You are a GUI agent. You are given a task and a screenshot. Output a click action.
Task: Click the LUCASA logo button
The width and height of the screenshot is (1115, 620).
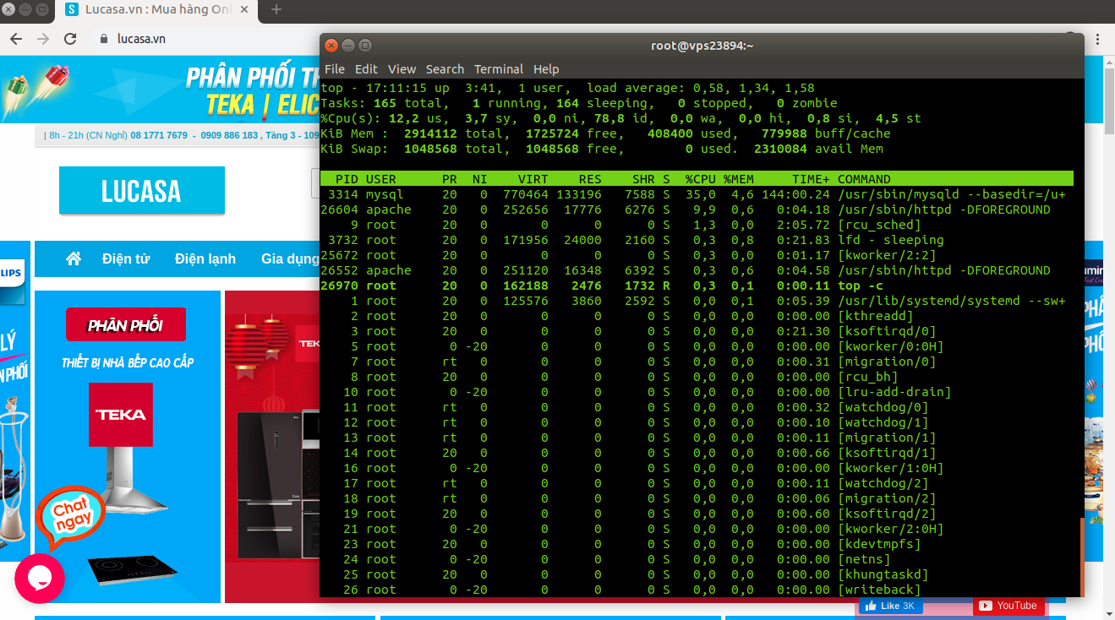click(x=142, y=190)
